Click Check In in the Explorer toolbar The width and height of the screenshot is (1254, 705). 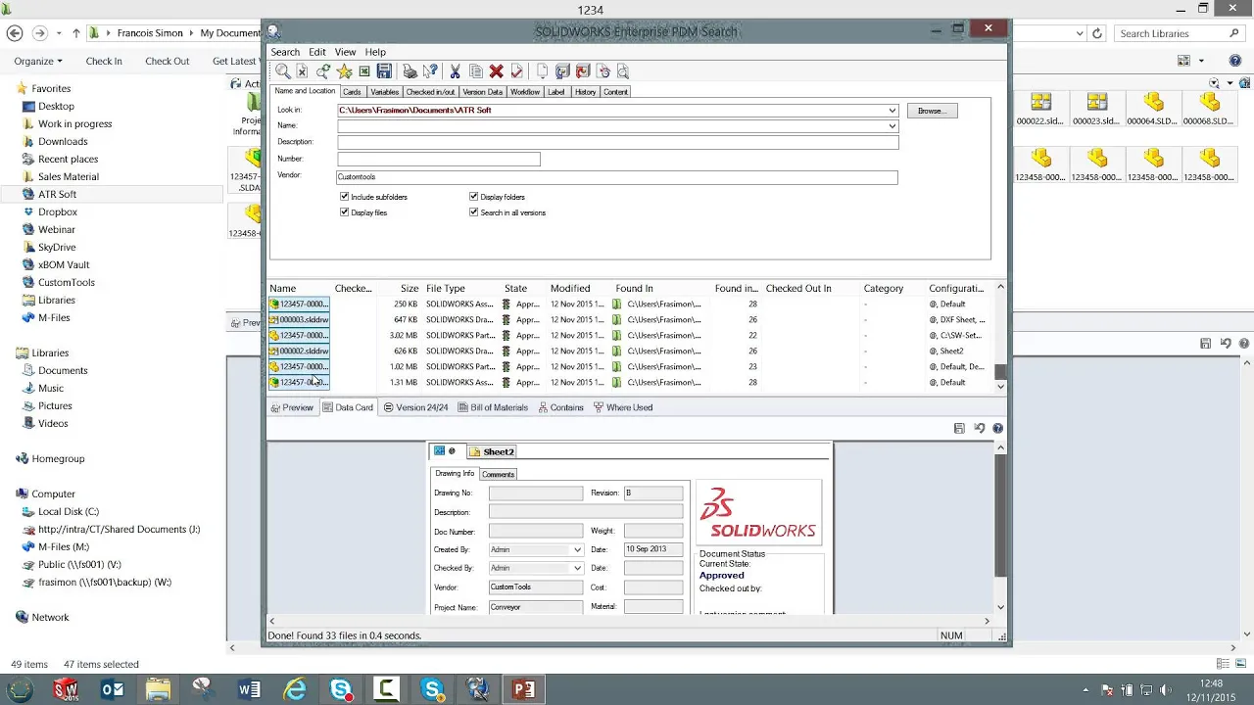pos(104,61)
